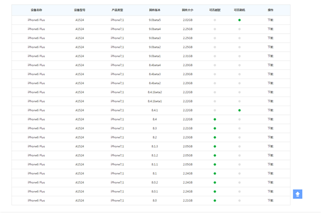The image size is (321, 215).
Task: Click the 设备名称 column header
Action: [36, 10]
